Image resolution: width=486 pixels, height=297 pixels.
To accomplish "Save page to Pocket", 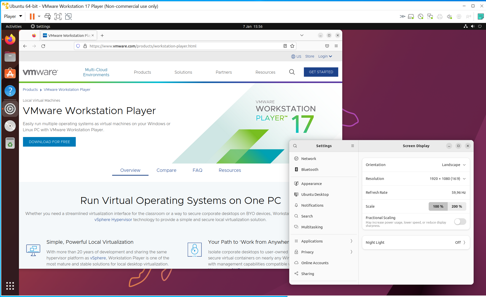I will point(327,46).
